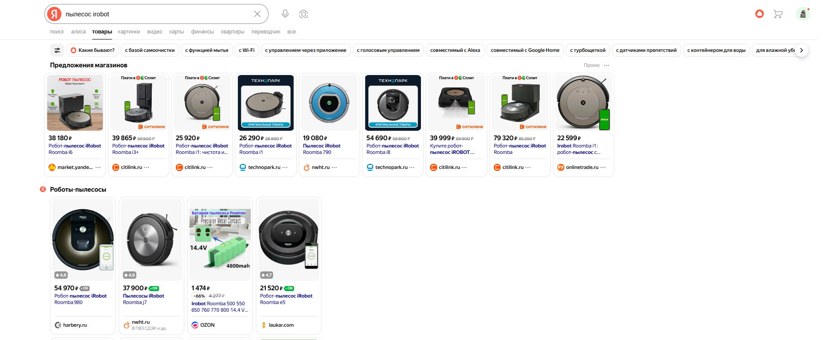The height and width of the screenshot is (340, 823).
Task: Click the search field with пылесос irobot
Action: [x=156, y=14]
